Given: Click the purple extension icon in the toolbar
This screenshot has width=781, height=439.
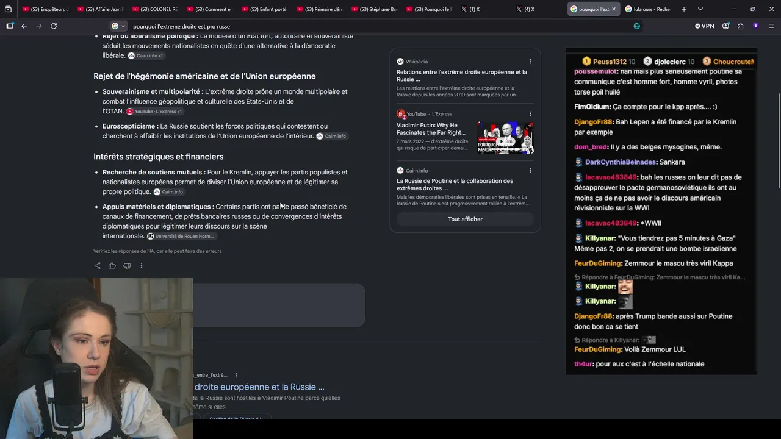Looking at the screenshot, I should point(755,26).
